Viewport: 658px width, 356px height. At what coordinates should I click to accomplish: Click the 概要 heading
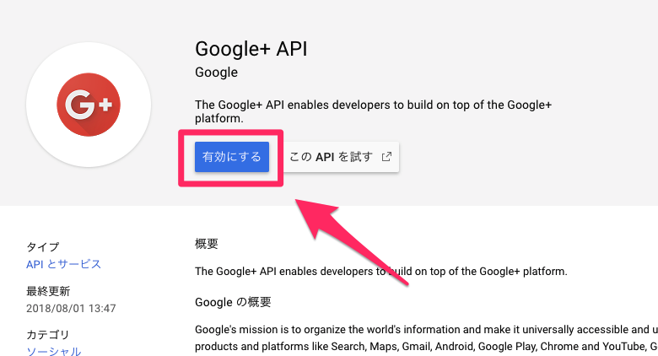[x=207, y=244]
